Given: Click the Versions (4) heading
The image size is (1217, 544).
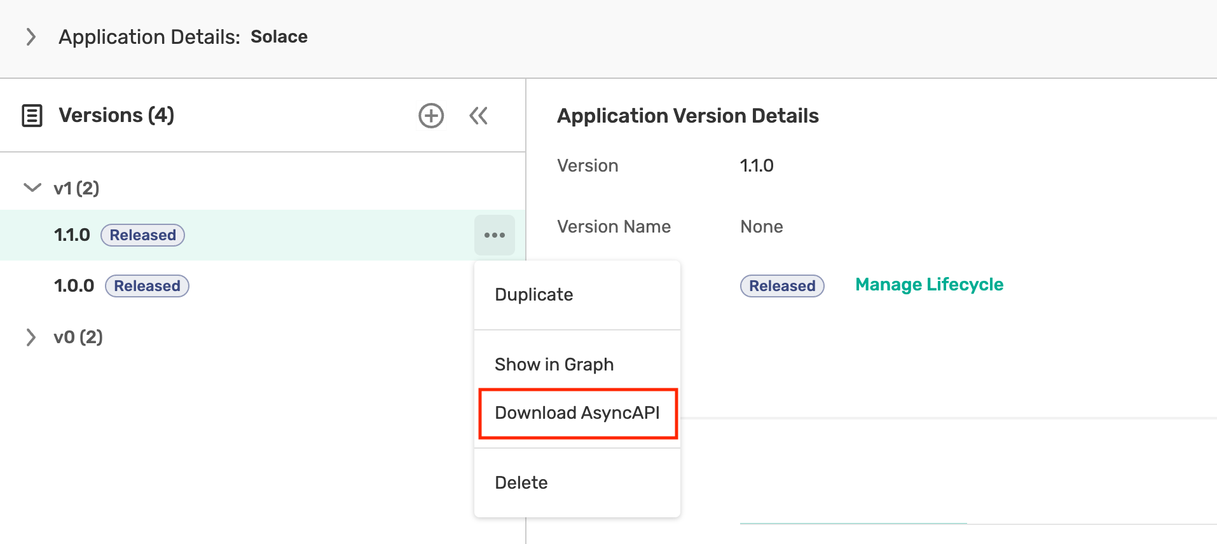Looking at the screenshot, I should 116,116.
